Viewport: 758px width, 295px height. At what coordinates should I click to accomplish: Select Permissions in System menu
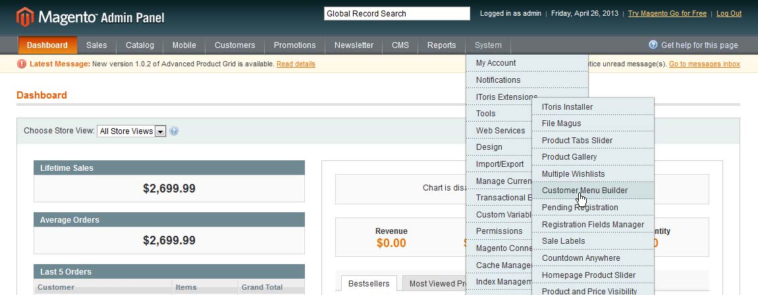[499, 231]
